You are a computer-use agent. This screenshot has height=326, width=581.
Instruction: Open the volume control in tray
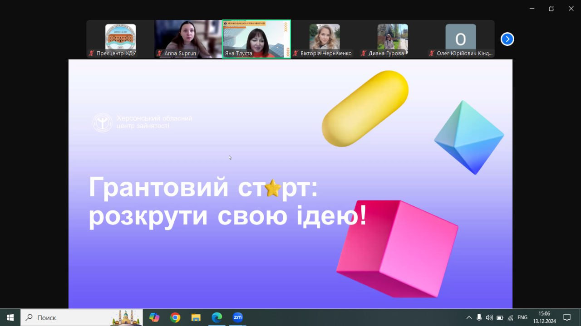(489, 317)
